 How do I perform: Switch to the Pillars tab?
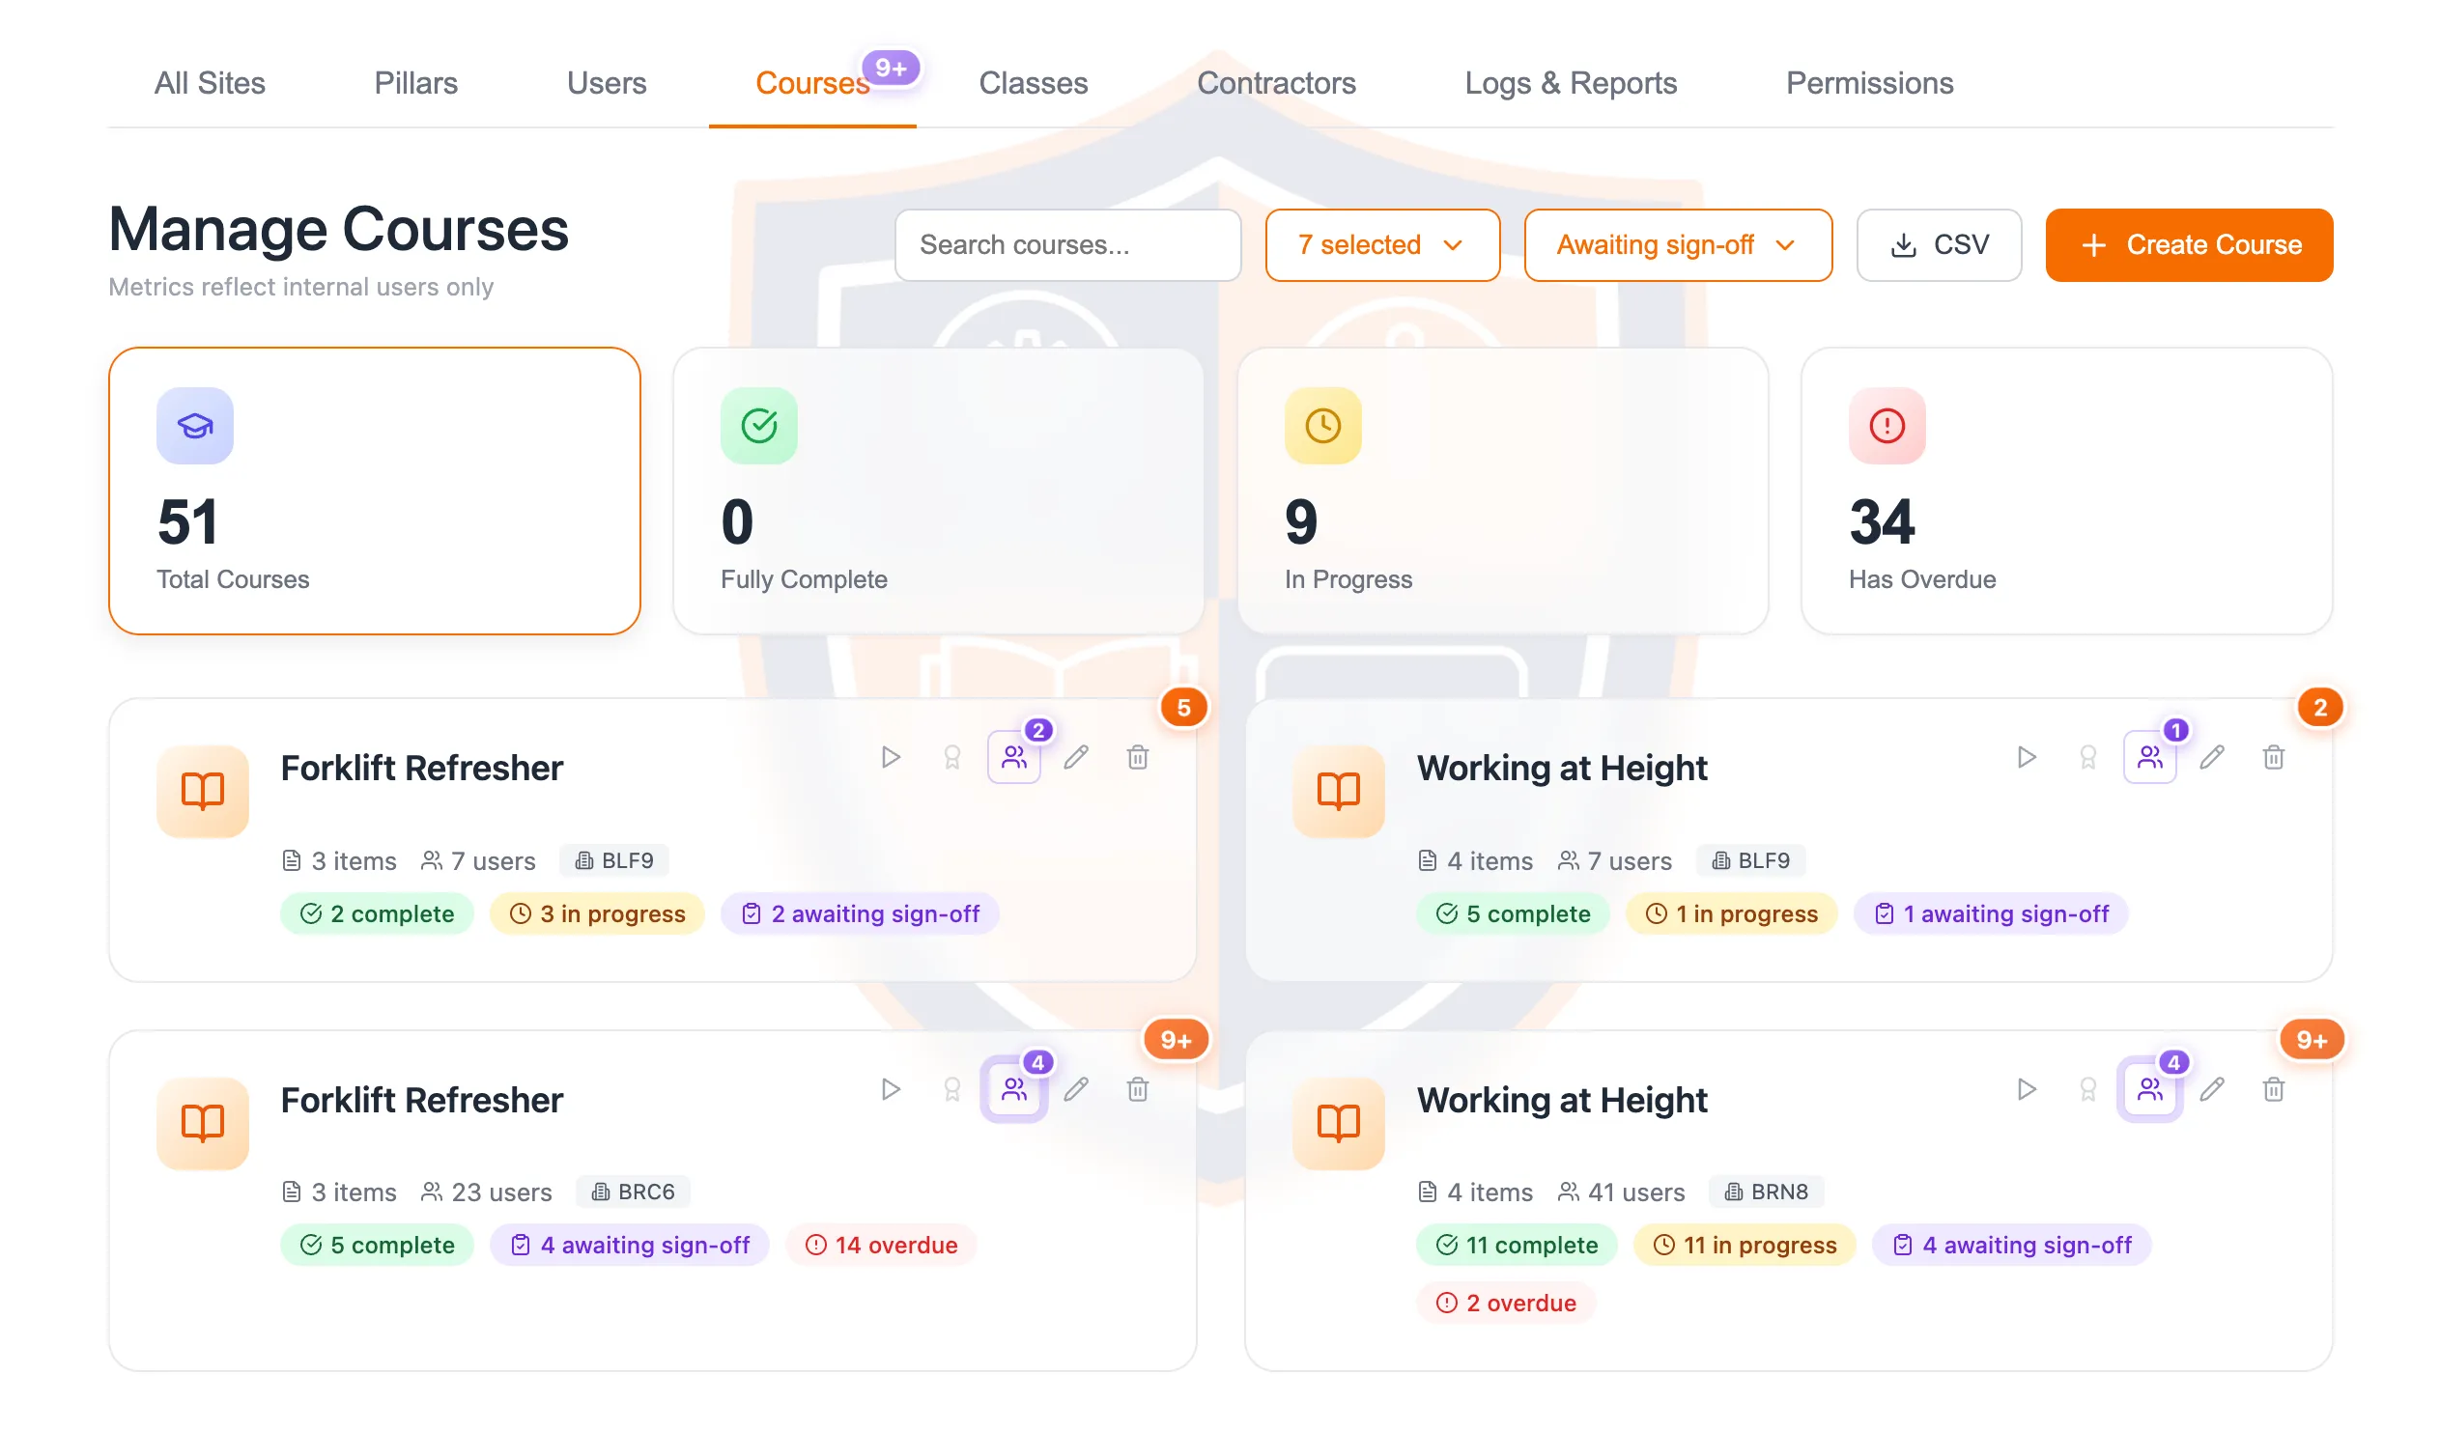[415, 83]
